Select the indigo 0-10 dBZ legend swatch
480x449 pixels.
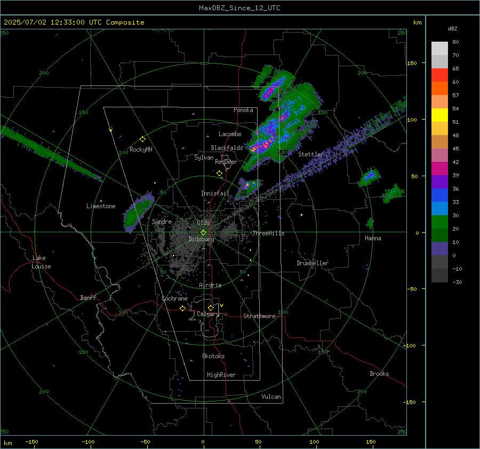click(439, 248)
